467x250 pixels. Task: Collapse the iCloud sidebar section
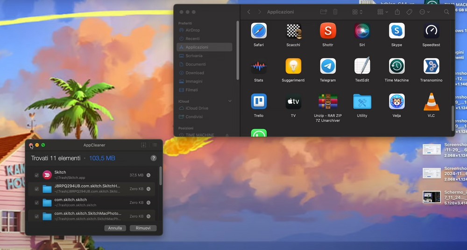tap(229, 101)
